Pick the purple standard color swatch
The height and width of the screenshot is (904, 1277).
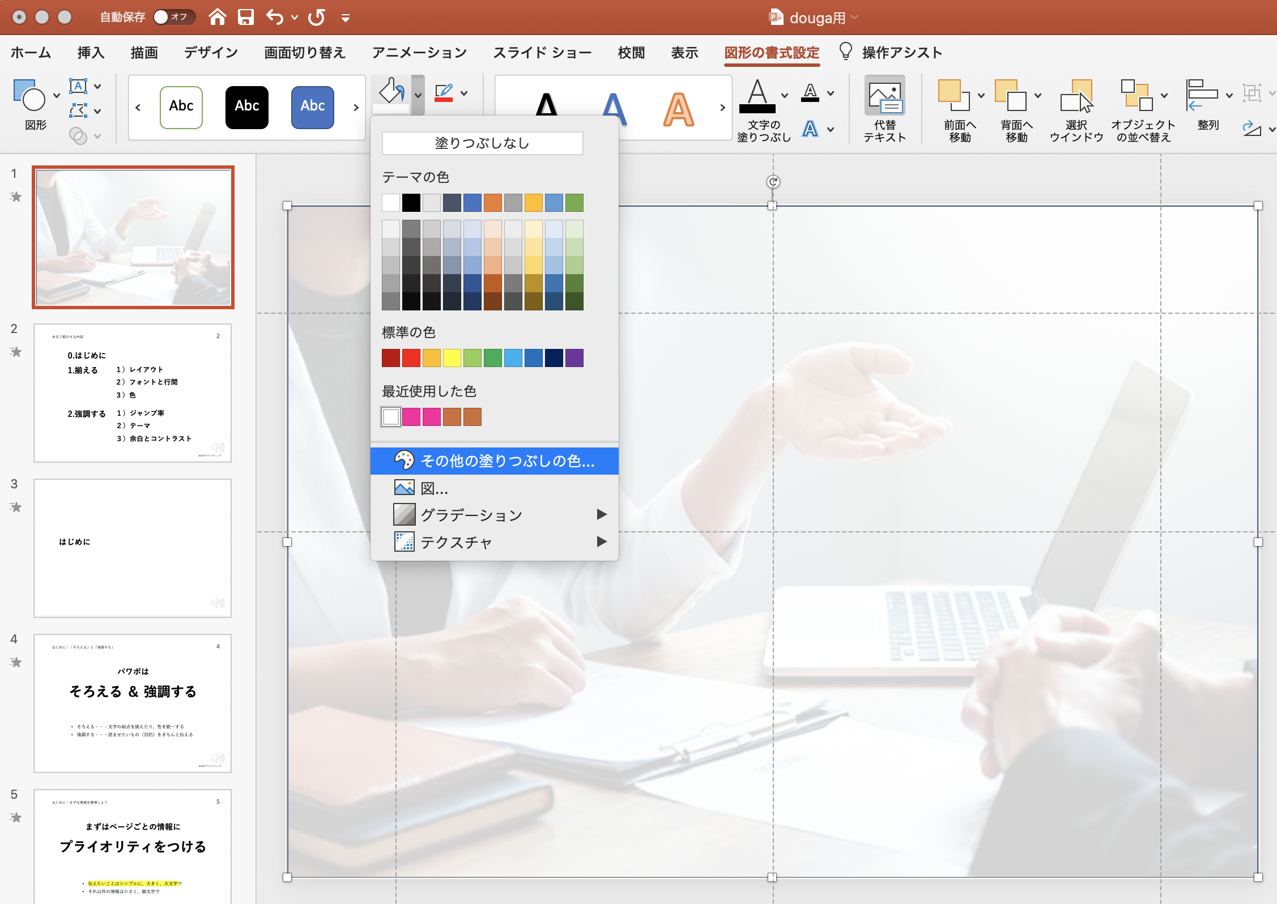[574, 358]
